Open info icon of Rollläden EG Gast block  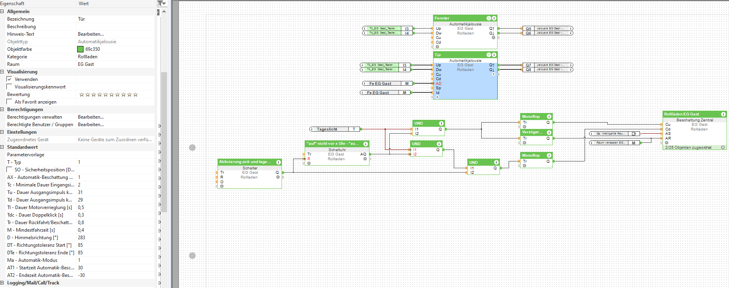click(x=723, y=114)
